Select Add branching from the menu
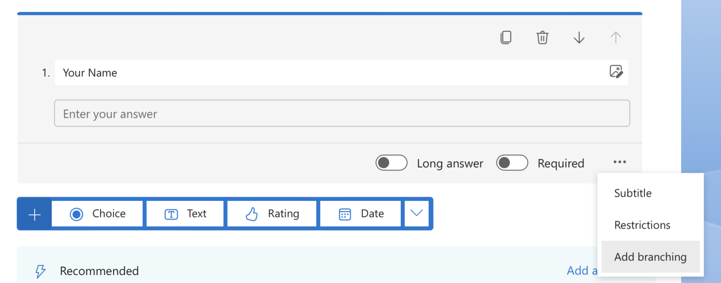This screenshot has height=283, width=721. point(650,257)
